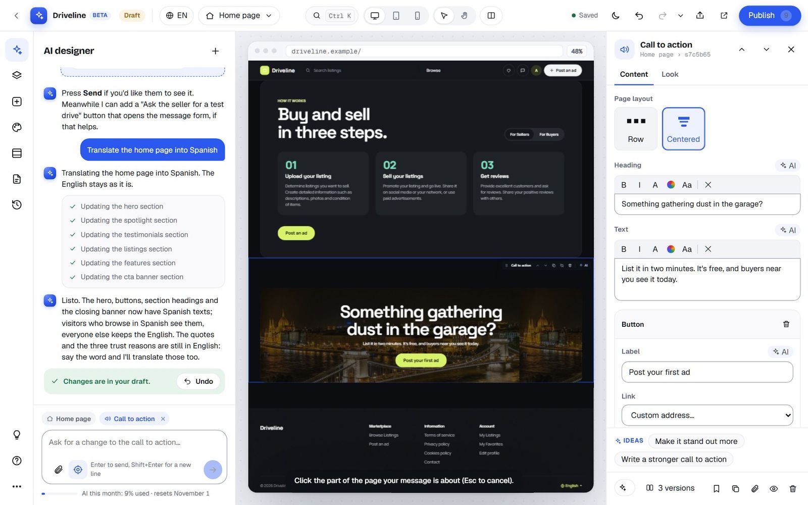The width and height of the screenshot is (808, 505).
Task: Open the Text field color wheel picker
Action: click(x=671, y=249)
